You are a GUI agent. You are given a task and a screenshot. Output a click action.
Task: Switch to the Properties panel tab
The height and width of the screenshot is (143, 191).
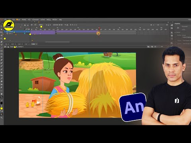(177, 23)
